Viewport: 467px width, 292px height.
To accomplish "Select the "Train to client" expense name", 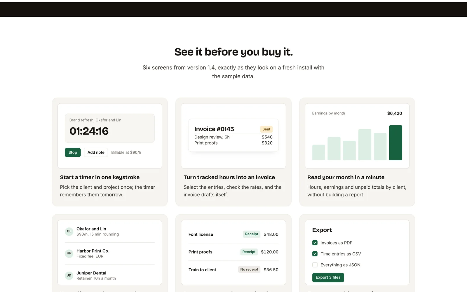I will [202, 270].
